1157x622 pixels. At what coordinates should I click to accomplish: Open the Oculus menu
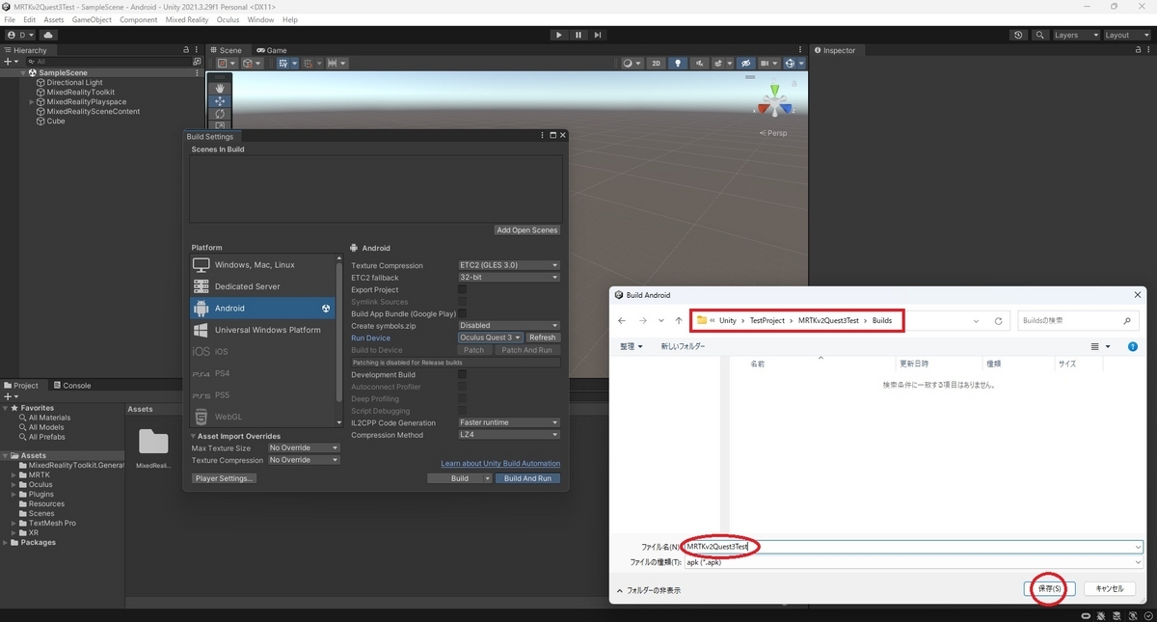(x=229, y=19)
